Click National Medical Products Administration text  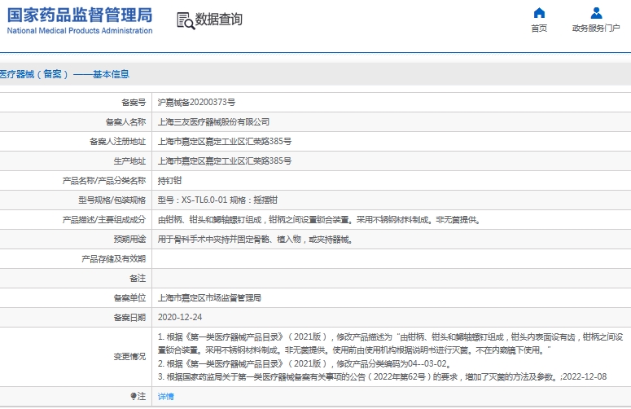pyautogui.click(x=80, y=31)
